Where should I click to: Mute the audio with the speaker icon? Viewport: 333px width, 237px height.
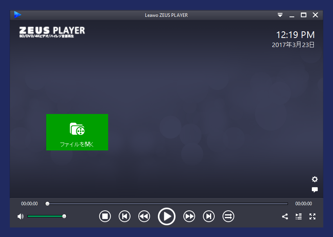tap(20, 216)
